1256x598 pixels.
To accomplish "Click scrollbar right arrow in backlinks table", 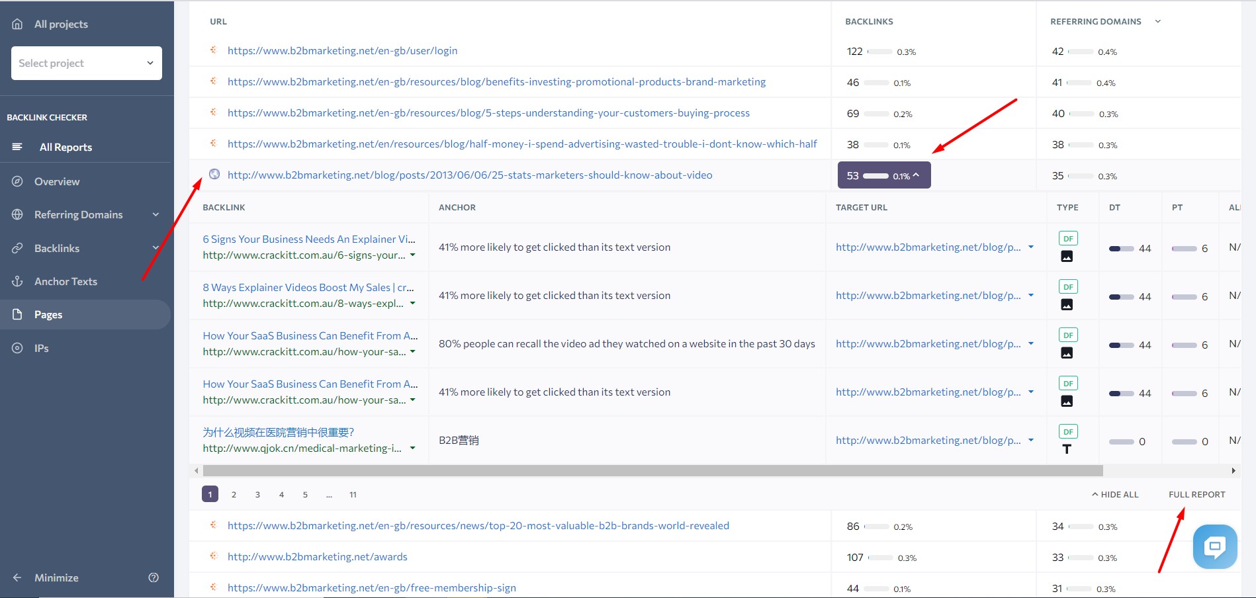I will 1234,471.
